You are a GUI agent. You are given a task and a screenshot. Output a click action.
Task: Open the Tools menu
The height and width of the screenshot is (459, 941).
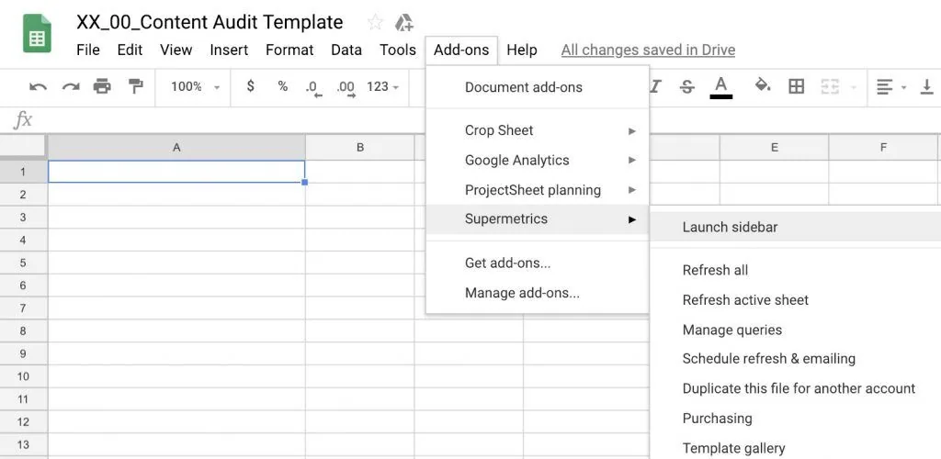(398, 50)
